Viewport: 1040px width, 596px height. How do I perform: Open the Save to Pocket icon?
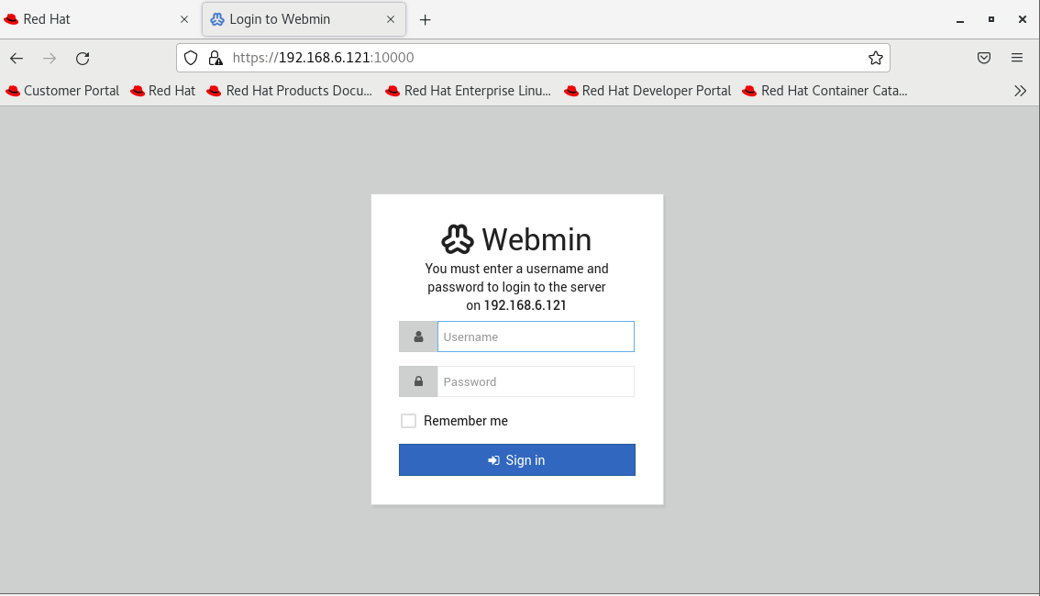(x=984, y=58)
